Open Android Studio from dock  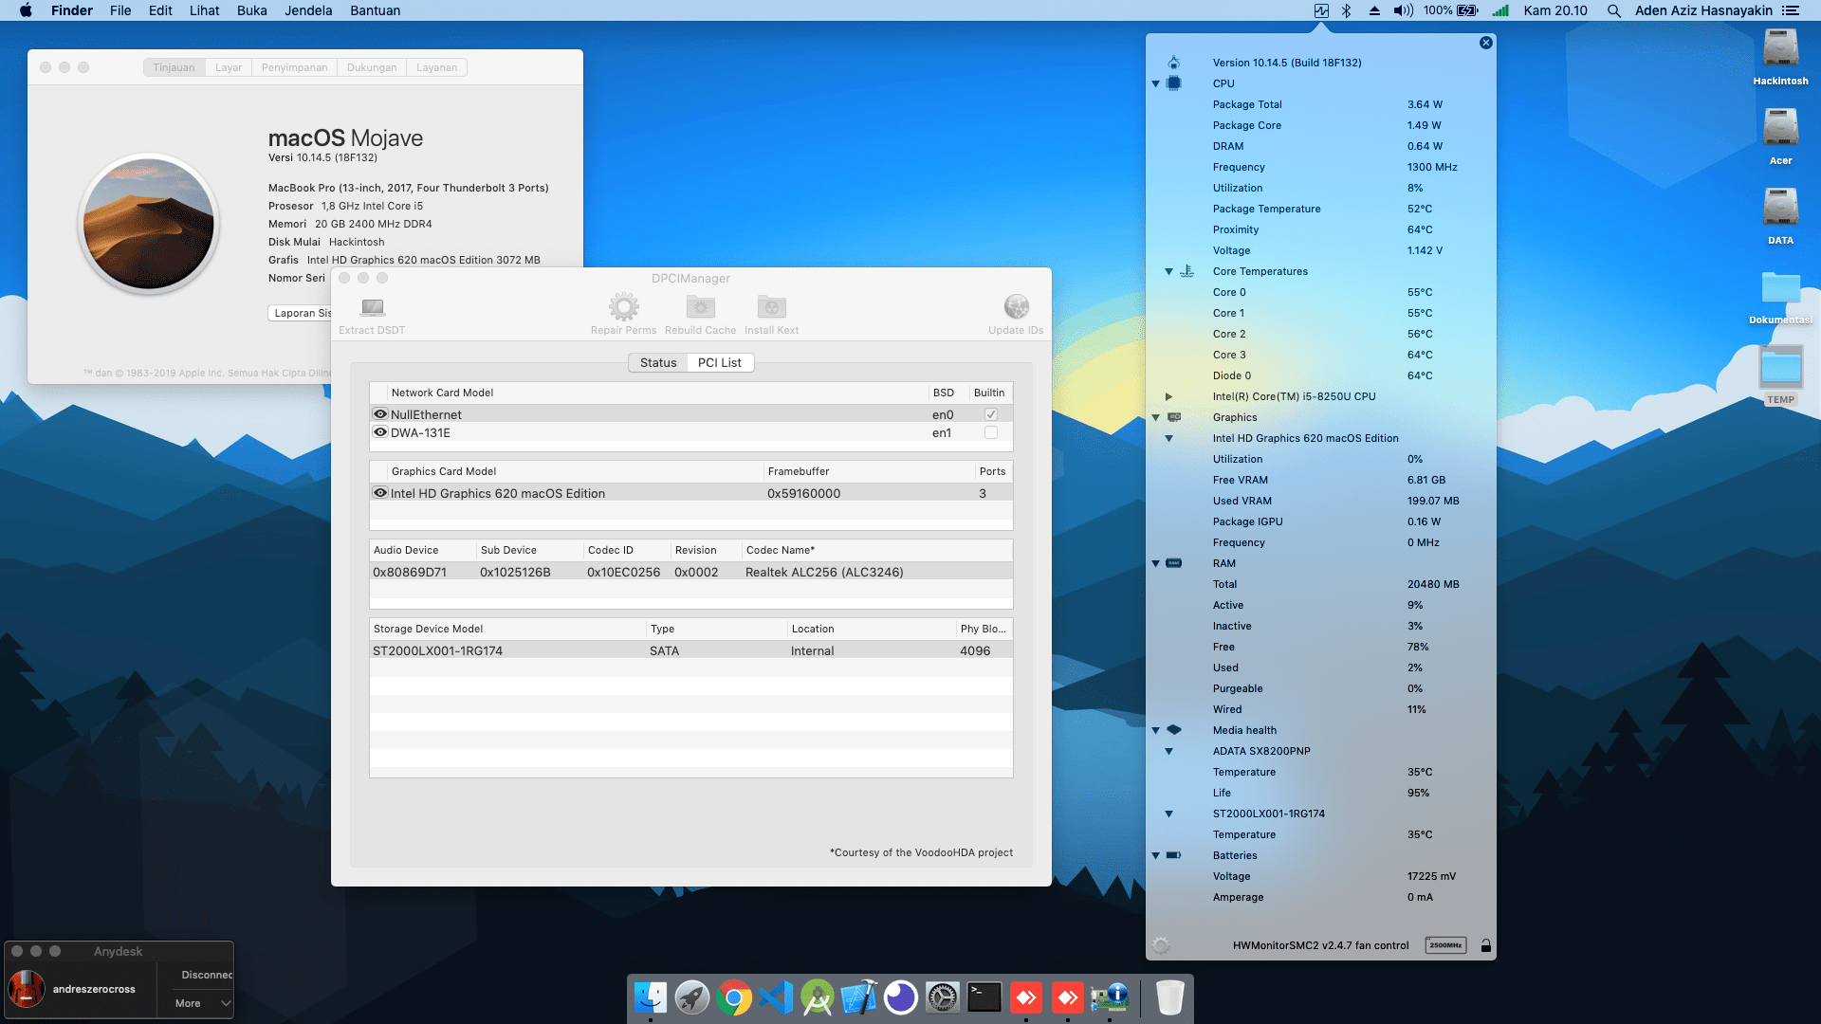click(818, 997)
